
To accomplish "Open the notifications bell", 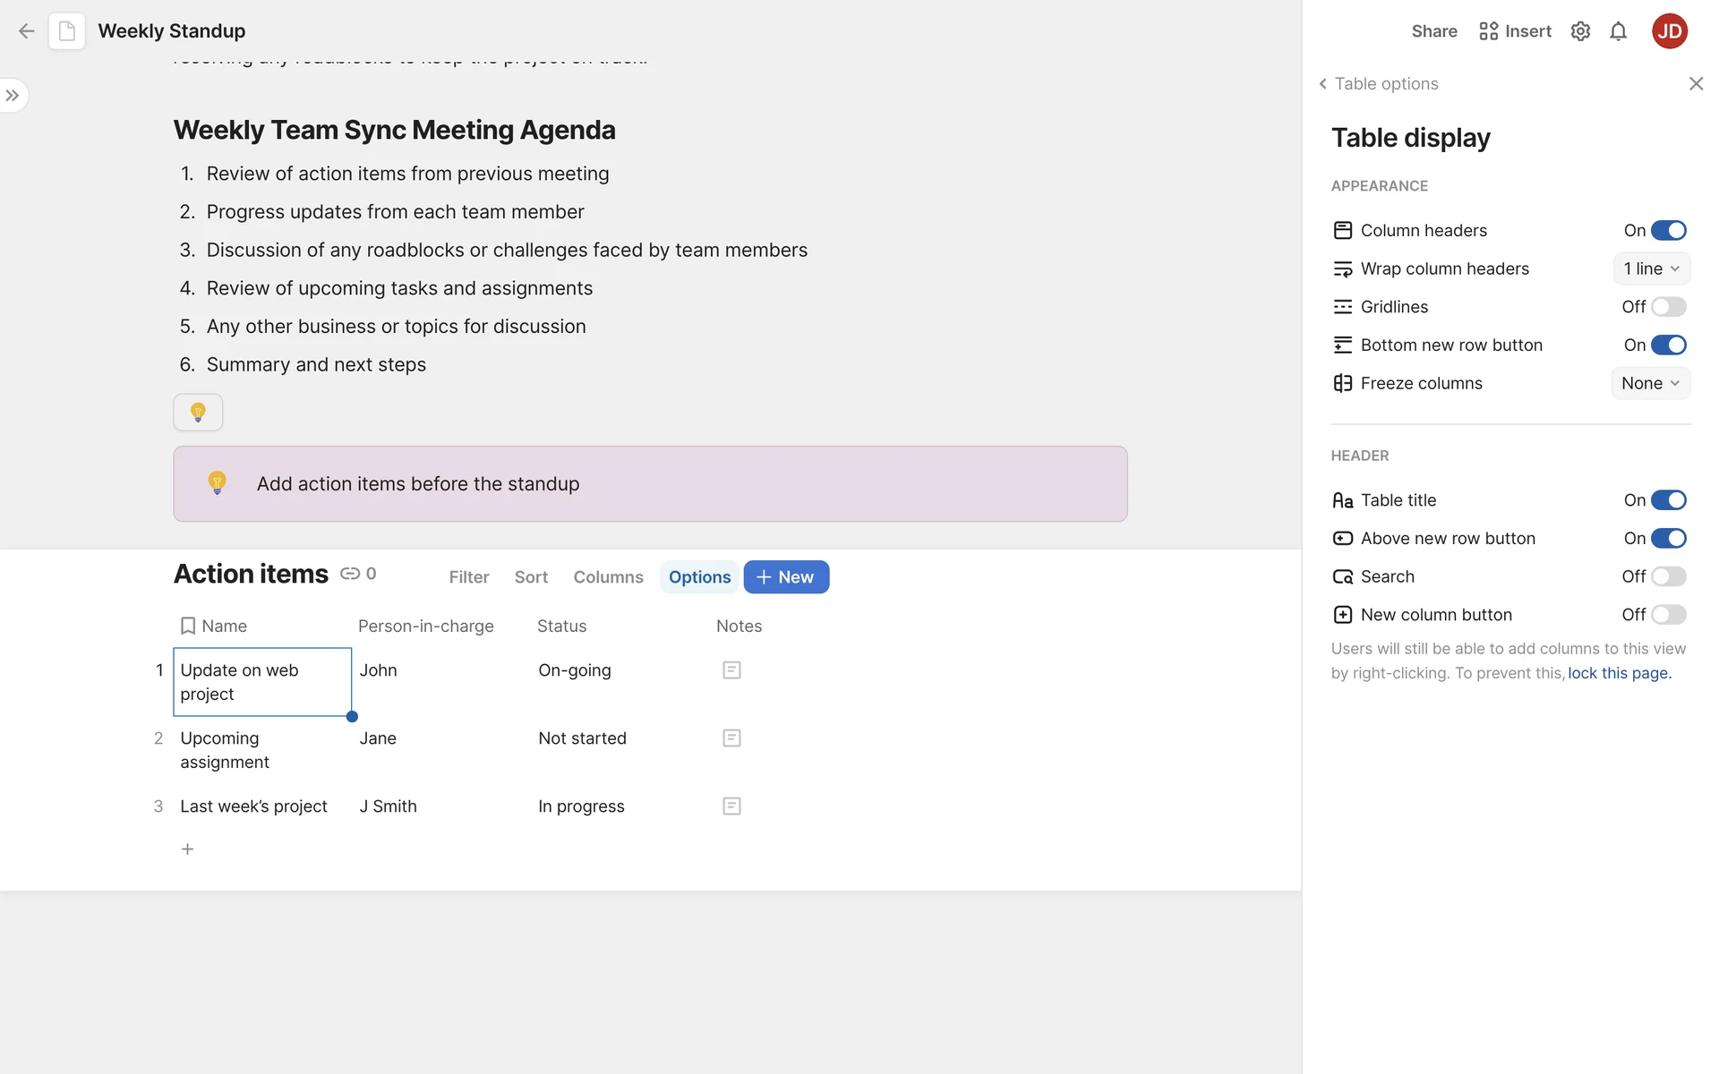I will tap(1618, 31).
